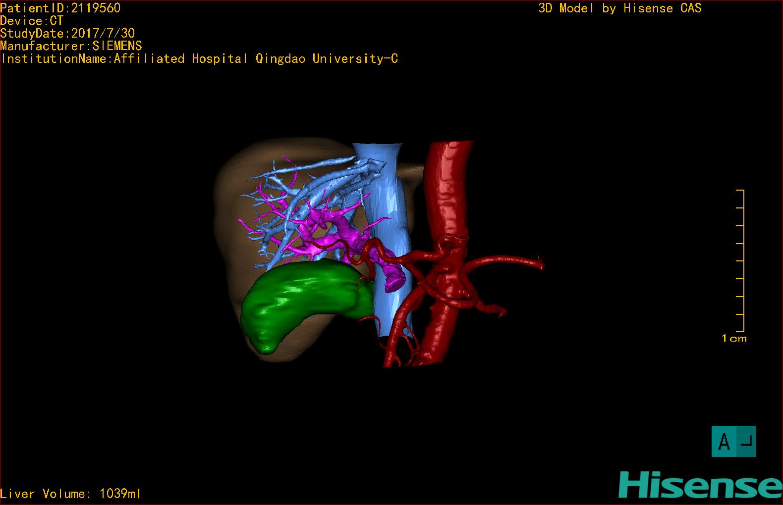Click the 1cm scale label

pyautogui.click(x=734, y=339)
